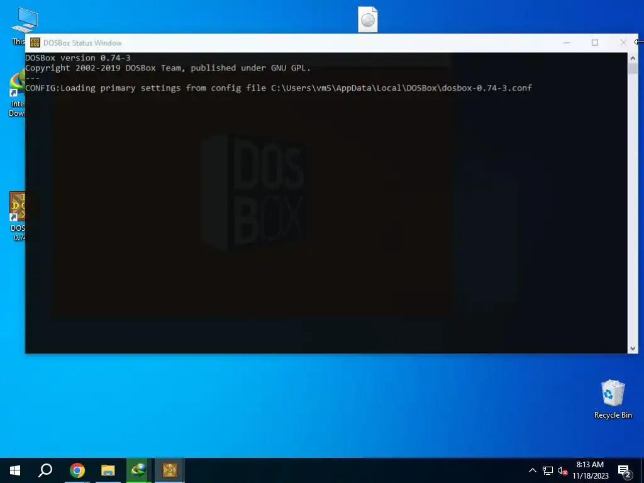The image size is (644, 483).
Task: Click the 'Copyright 2002-2019 DOSBox Team' line
Action: coord(168,68)
